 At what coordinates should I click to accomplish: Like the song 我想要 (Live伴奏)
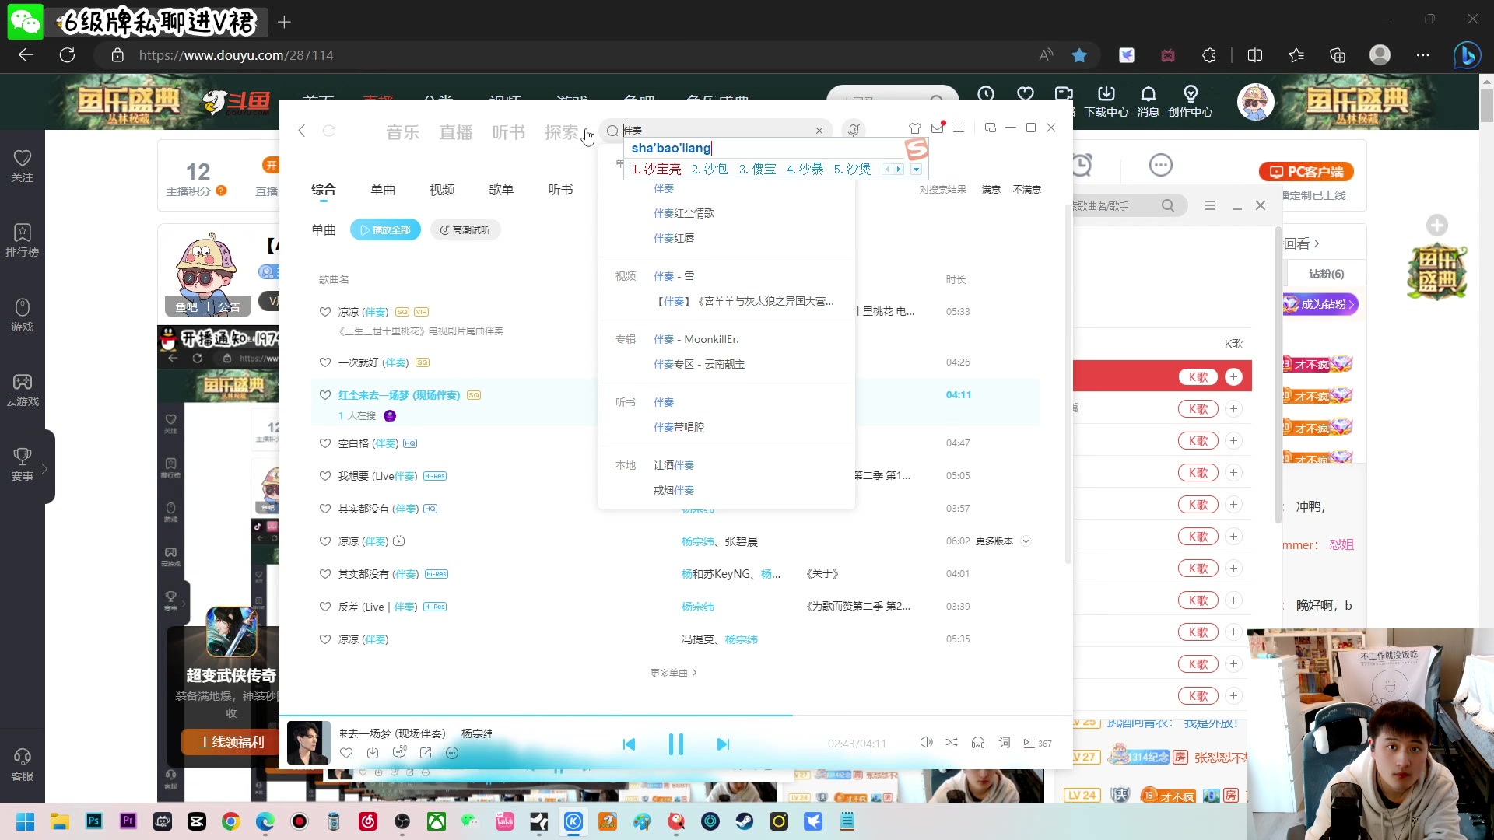click(x=325, y=476)
